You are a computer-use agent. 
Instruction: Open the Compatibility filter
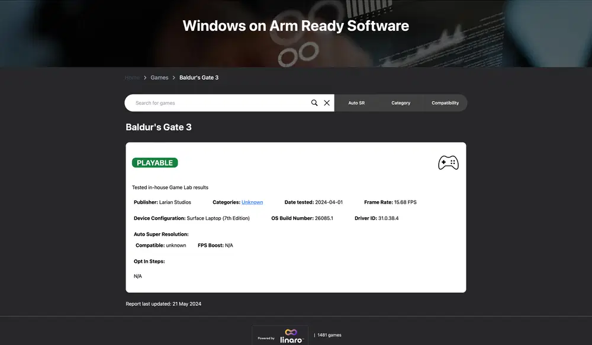(x=445, y=102)
